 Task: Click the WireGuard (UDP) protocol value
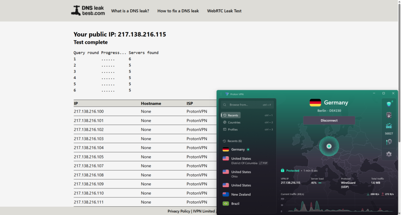[x=348, y=185]
